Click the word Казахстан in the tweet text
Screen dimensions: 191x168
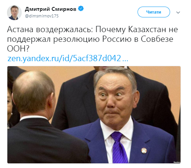[x=147, y=29]
